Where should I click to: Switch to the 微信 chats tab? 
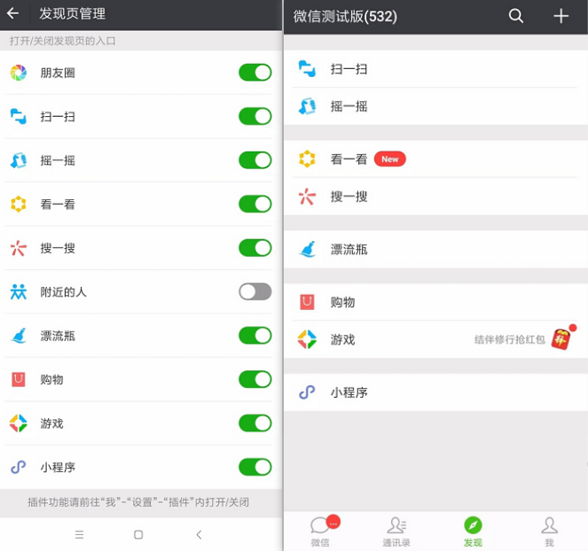tap(321, 532)
